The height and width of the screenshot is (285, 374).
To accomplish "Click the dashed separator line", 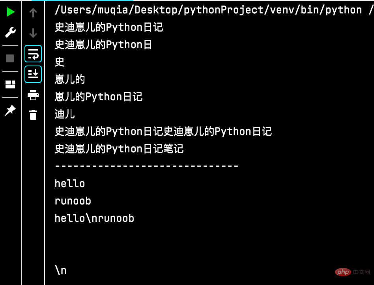I will click(x=146, y=166).
